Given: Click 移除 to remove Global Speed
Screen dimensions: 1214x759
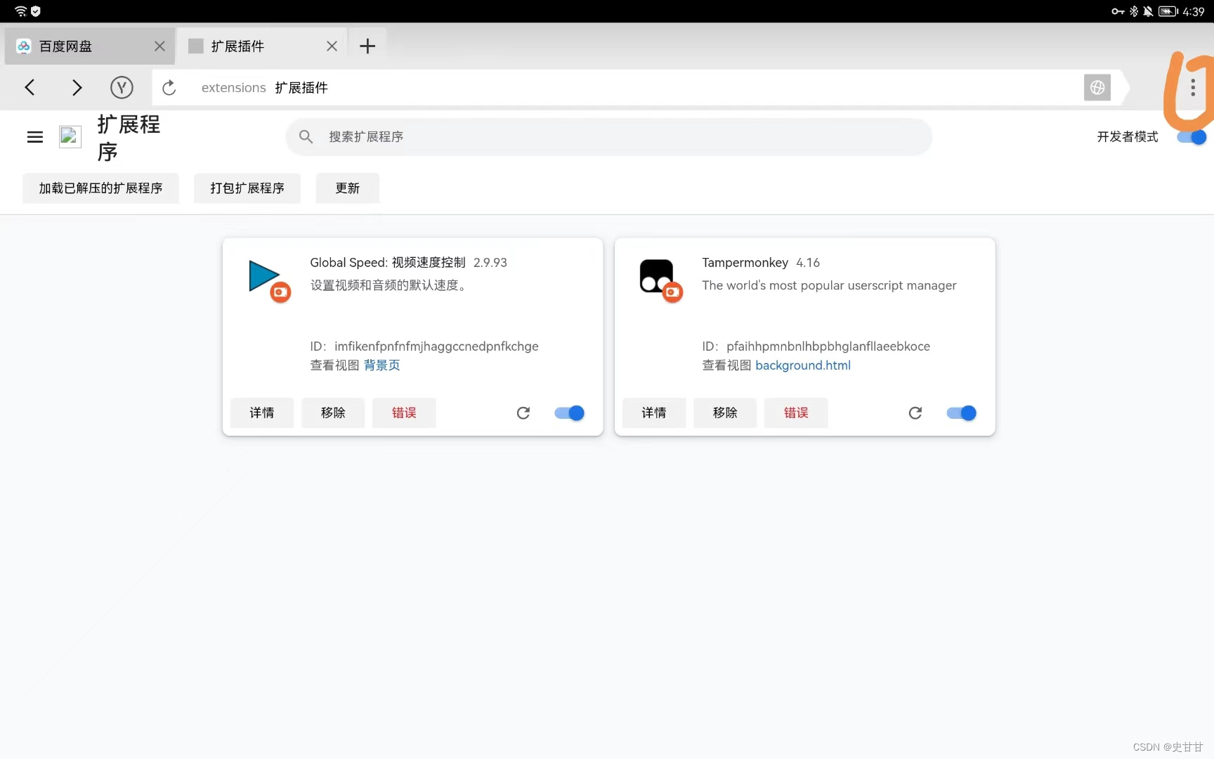Looking at the screenshot, I should coord(333,413).
